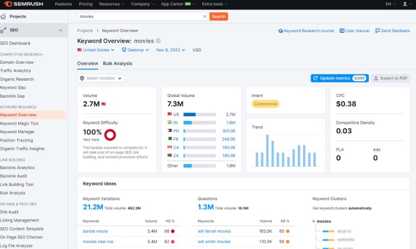Open Site Audit in sidebar
416x249 pixels.
coord(9,212)
